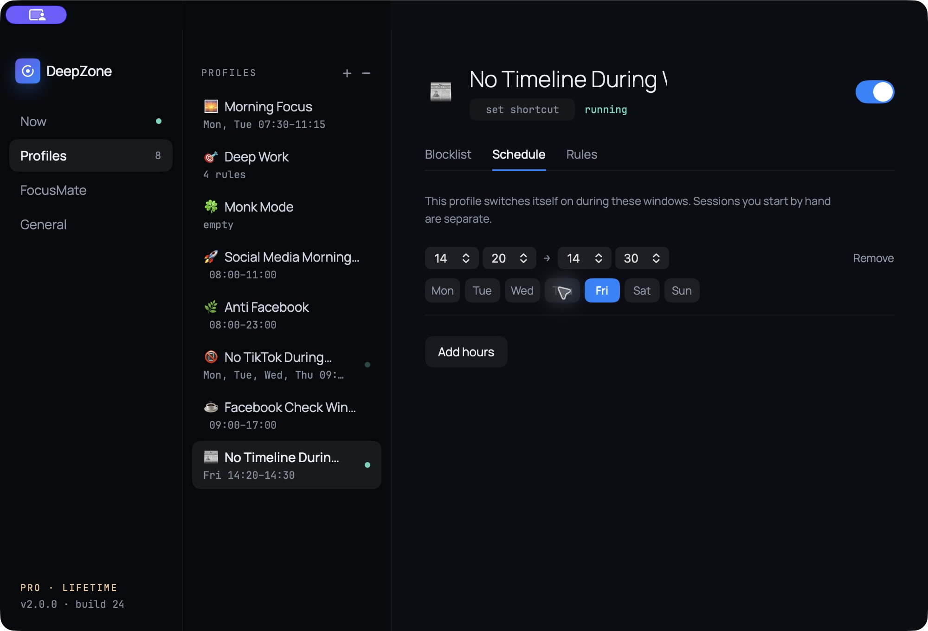This screenshot has height=631, width=928.
Task: Click the add profile plus icon
Action: click(x=347, y=73)
